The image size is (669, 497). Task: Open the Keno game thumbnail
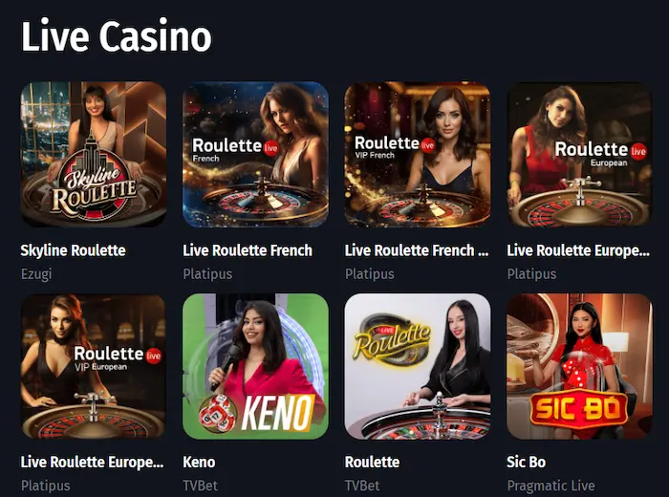[x=255, y=366]
